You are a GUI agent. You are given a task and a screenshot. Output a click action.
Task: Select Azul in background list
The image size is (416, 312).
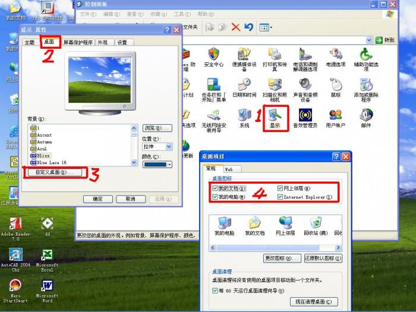[42, 149]
